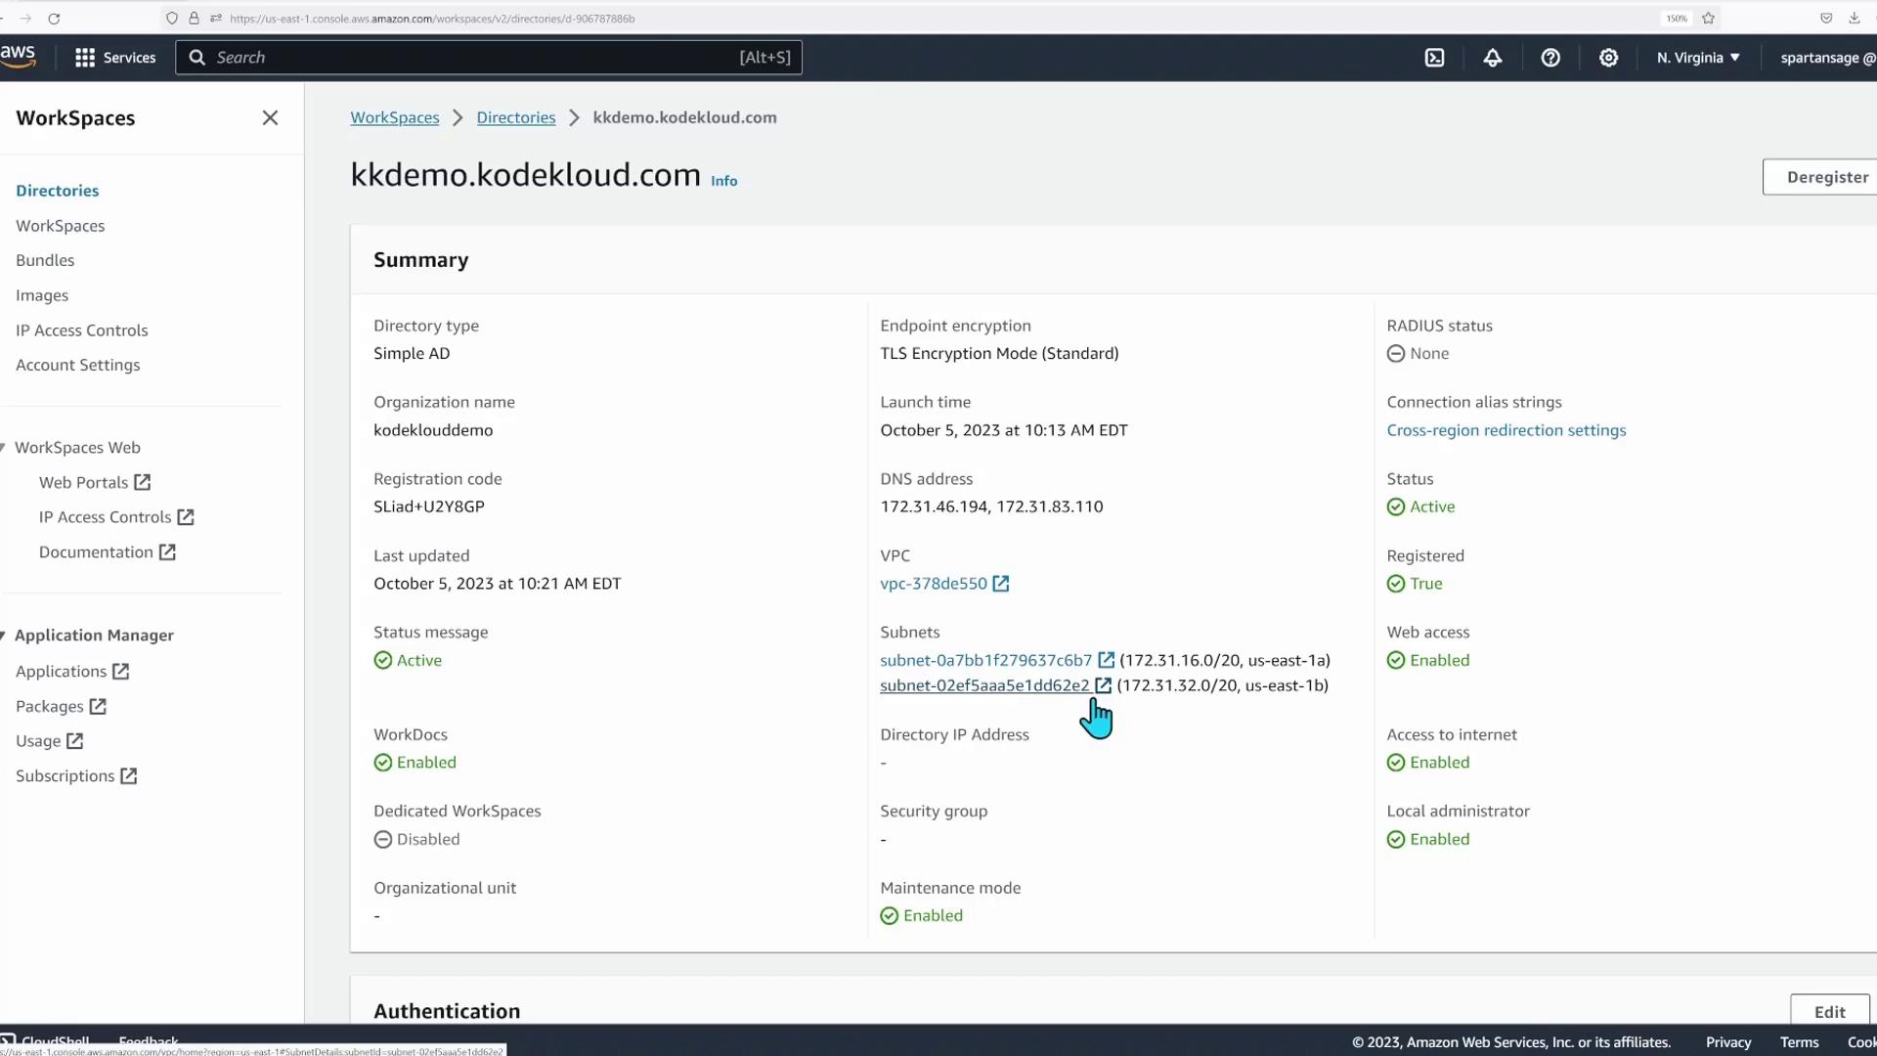This screenshot has height=1056, width=1877.
Task: Open Usage in Application Manager
Action: click(49, 741)
